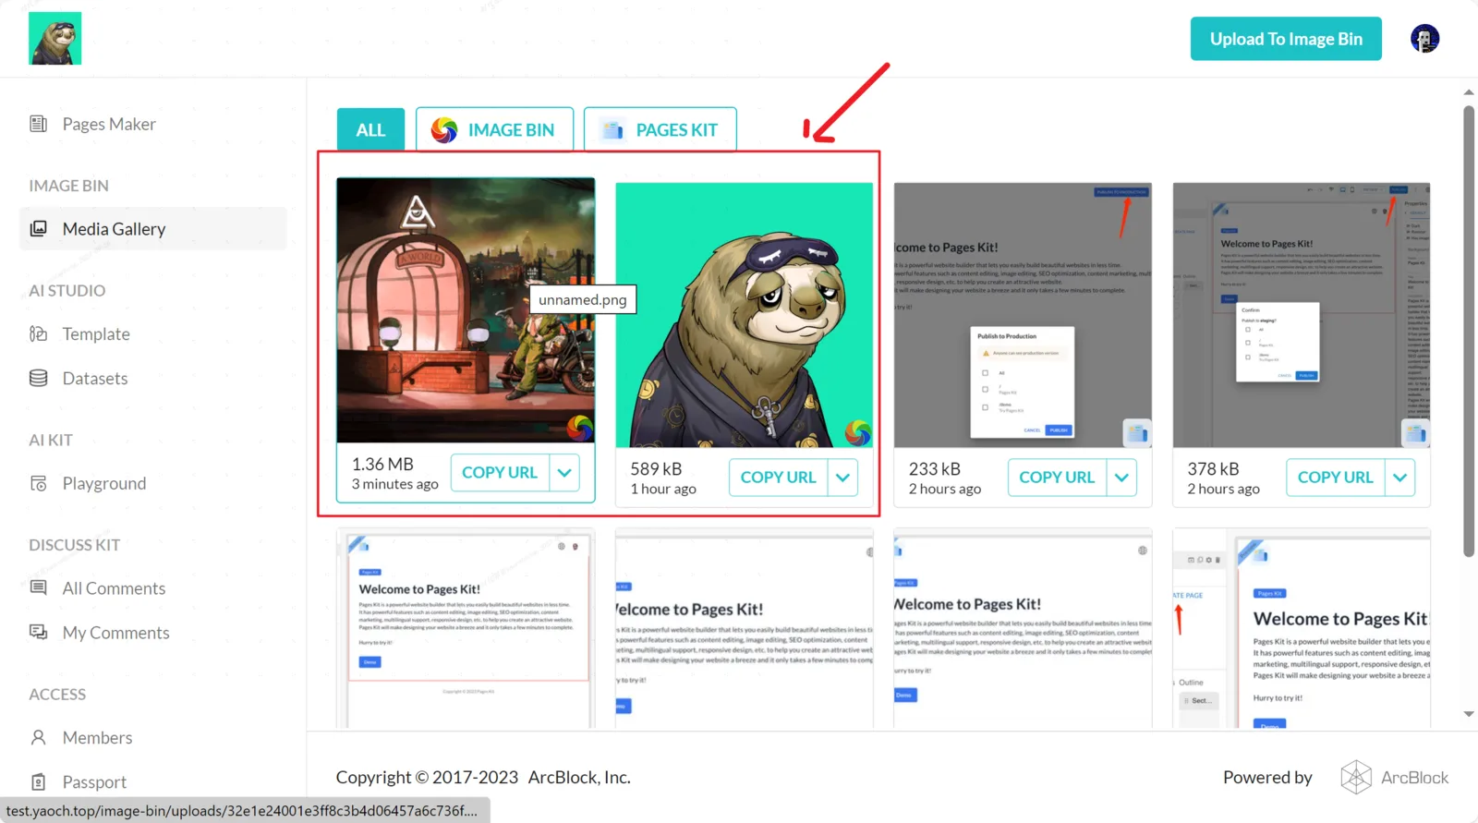
Task: Click Upload To Image Bin button
Action: point(1286,39)
